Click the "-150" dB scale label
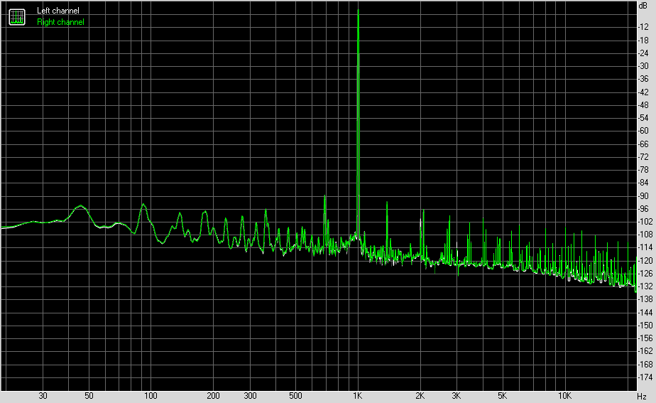656x403 pixels. point(645,326)
